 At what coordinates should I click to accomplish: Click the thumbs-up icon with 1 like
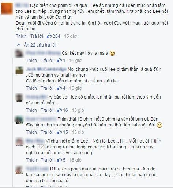point(59,60)
